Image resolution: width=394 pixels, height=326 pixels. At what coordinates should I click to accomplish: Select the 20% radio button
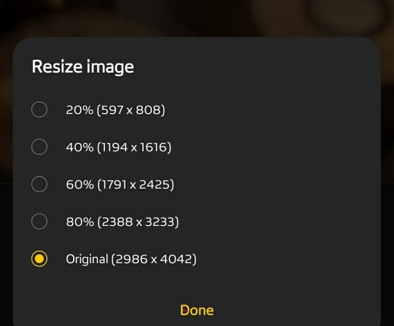click(x=39, y=110)
